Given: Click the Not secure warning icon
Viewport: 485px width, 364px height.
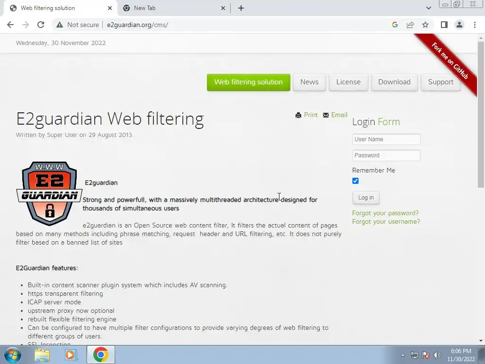Looking at the screenshot, I should 60,25.
